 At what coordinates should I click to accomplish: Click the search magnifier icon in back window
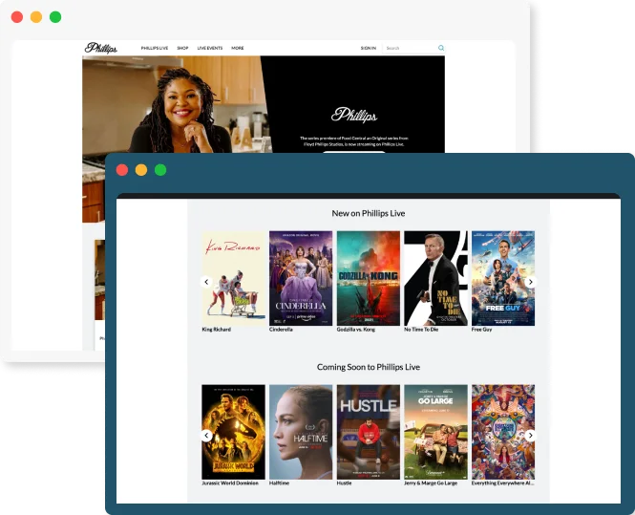click(441, 48)
